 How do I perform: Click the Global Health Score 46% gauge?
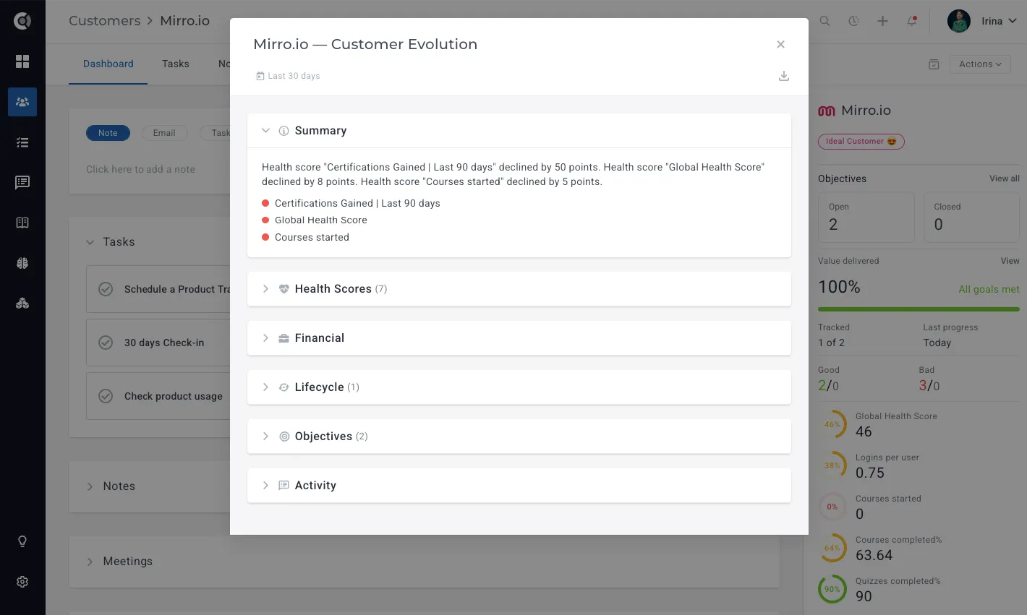point(832,424)
